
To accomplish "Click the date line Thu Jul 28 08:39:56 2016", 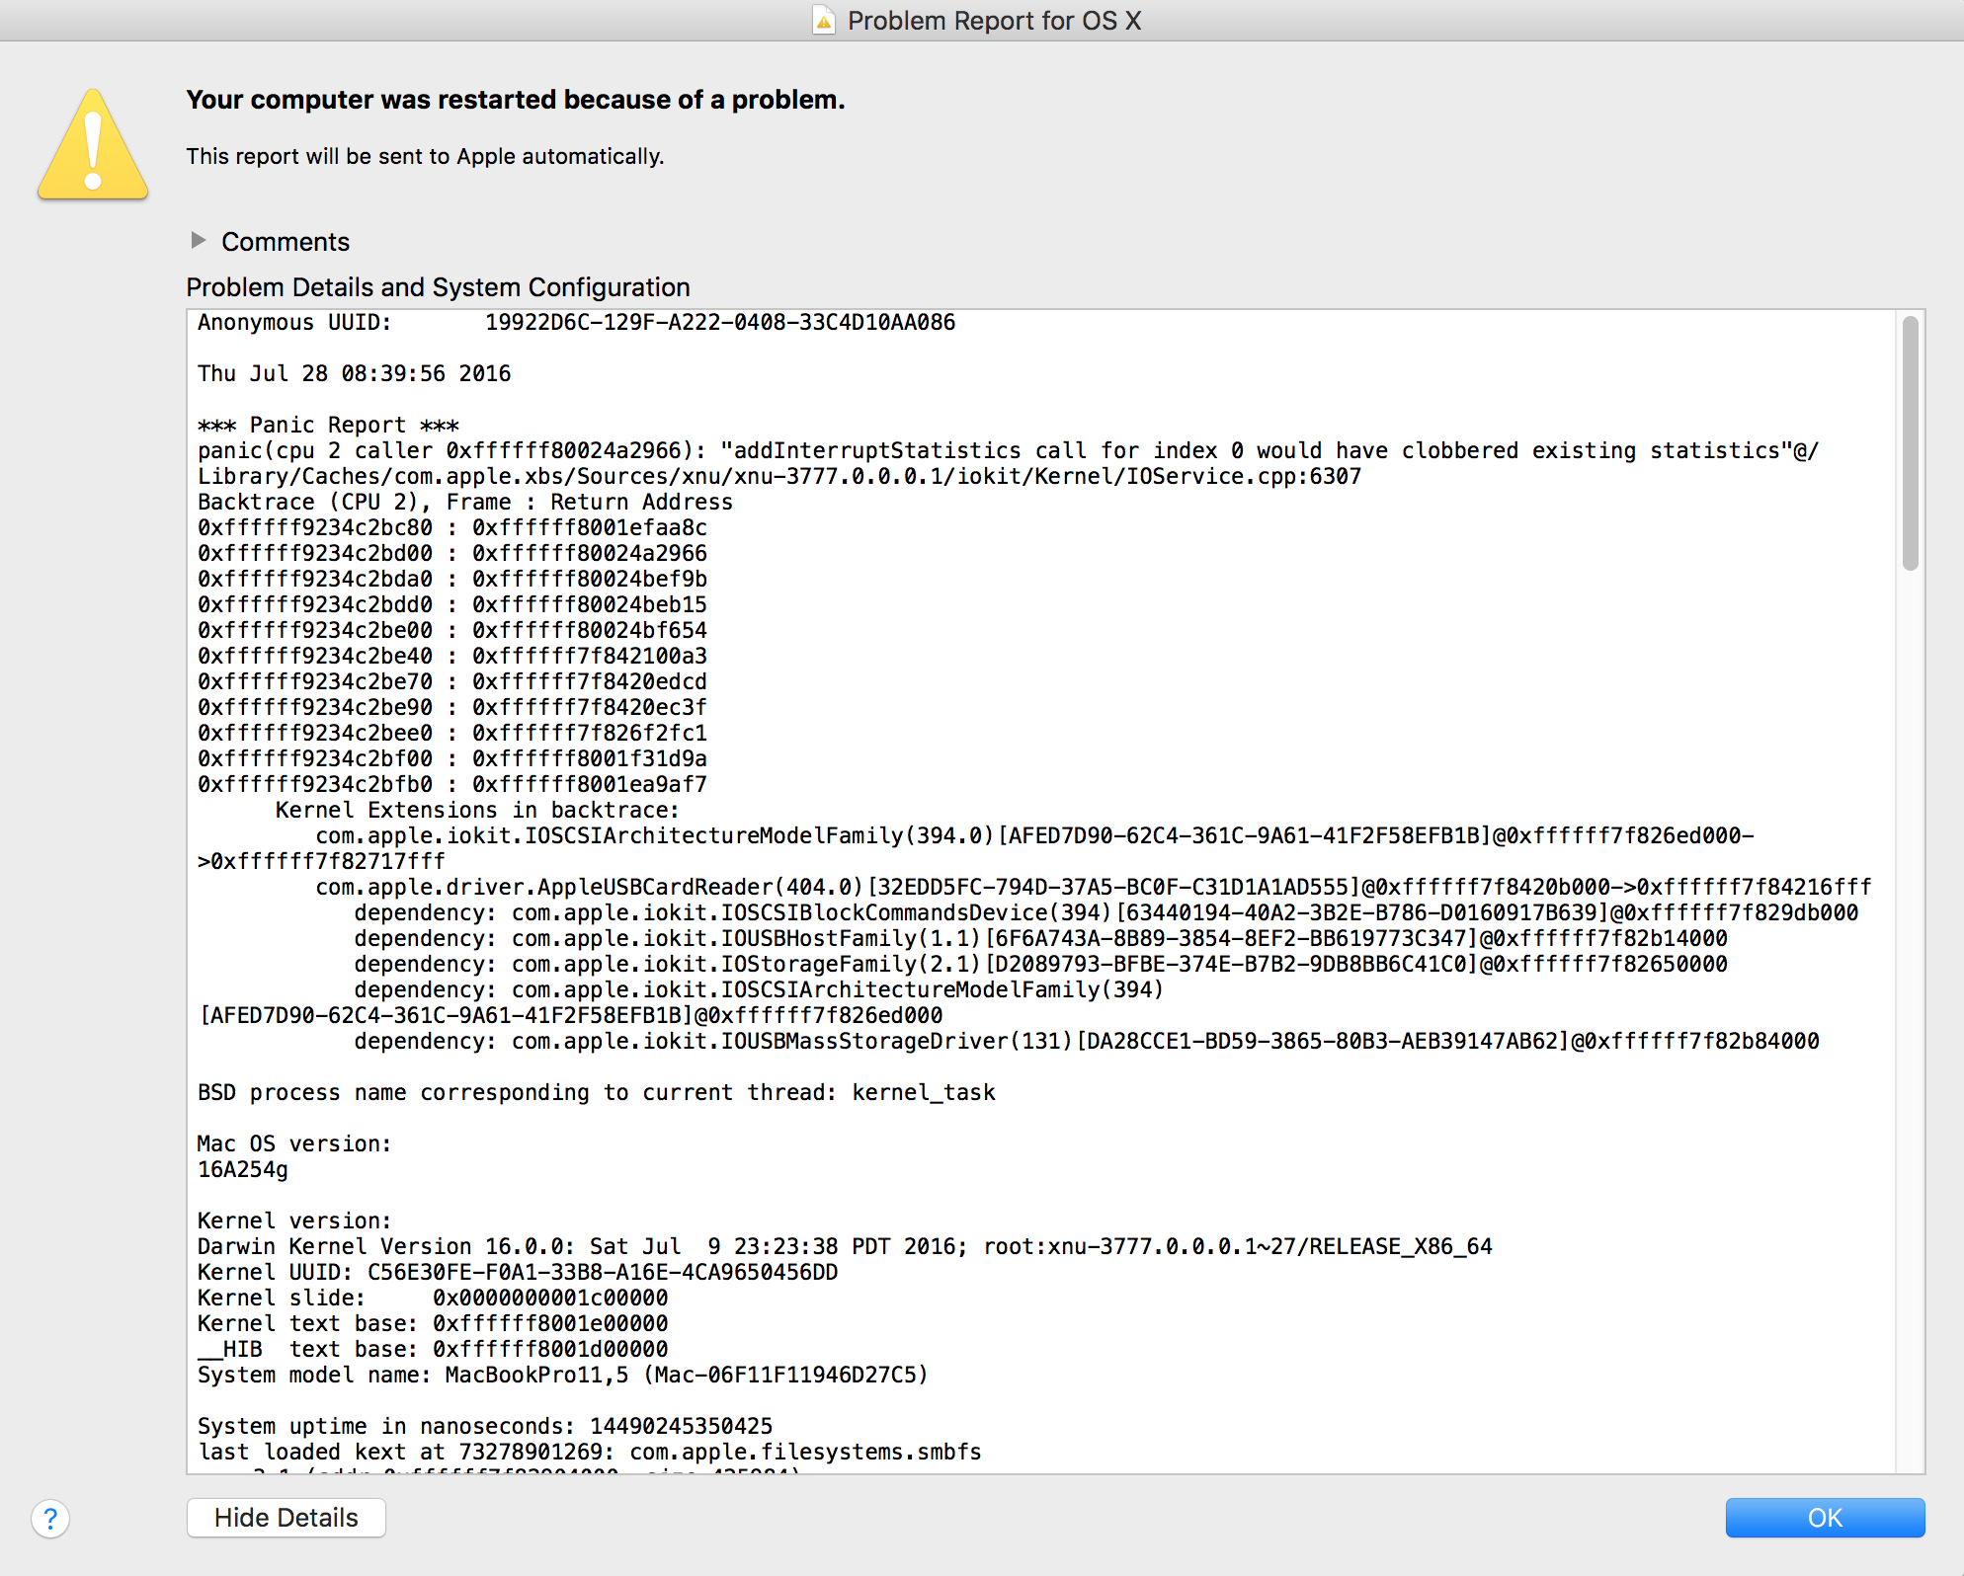I will 354,374.
